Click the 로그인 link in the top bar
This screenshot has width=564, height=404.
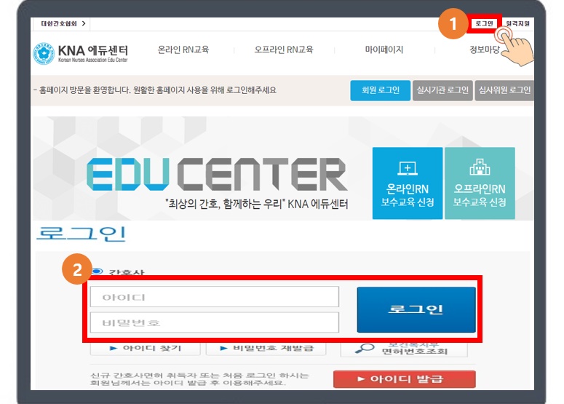tap(484, 23)
